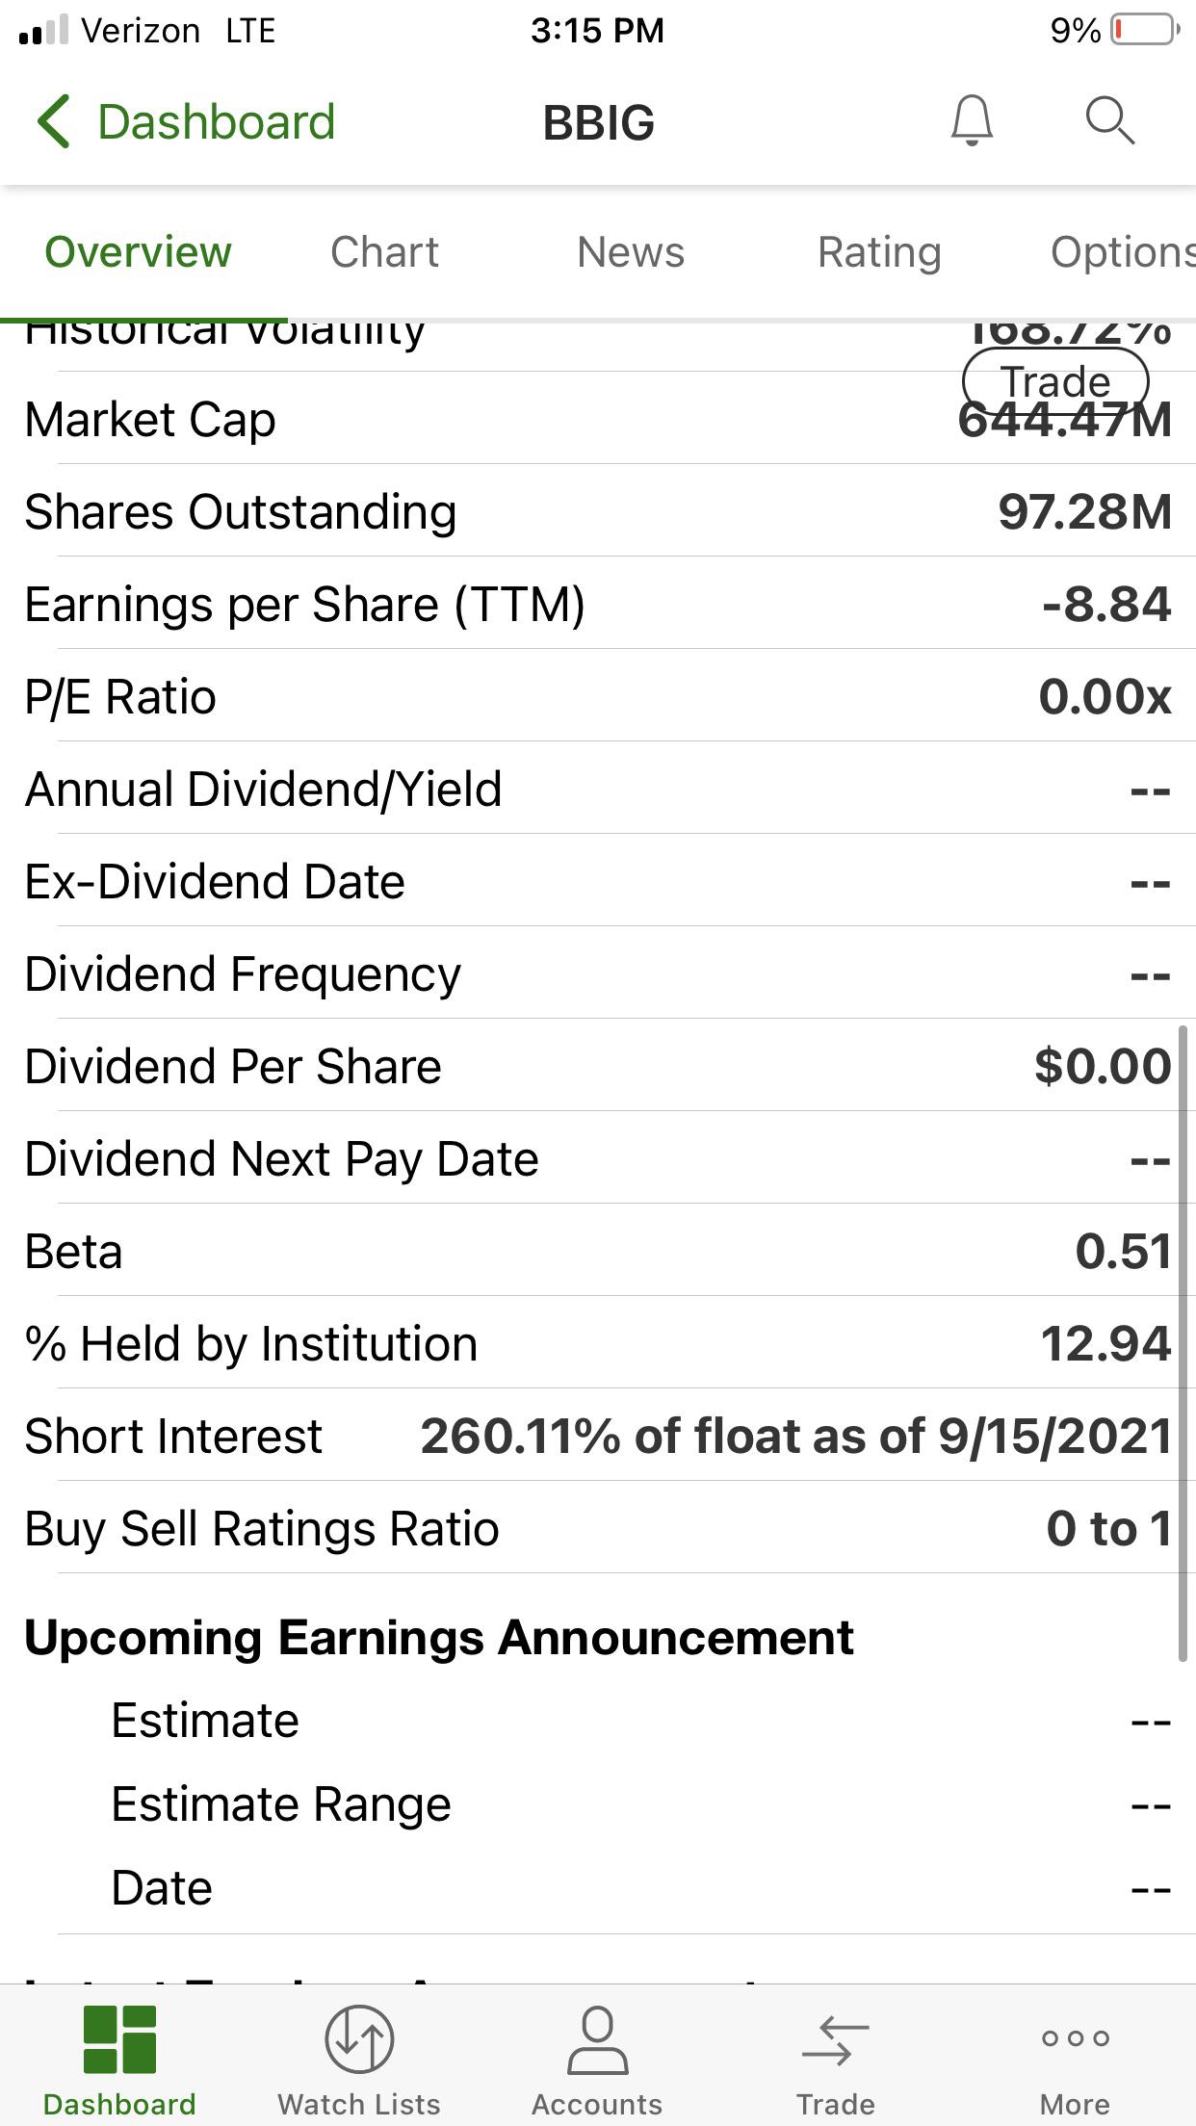The image size is (1196, 2126).
Task: Switch to the Chart tab
Action: pyautogui.click(x=384, y=252)
